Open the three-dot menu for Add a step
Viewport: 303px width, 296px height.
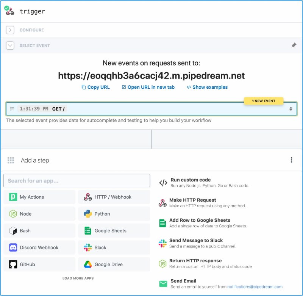[291, 160]
